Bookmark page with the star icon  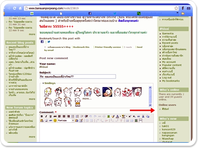click(176, 8)
